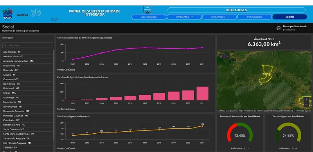Select Dom Eliseu - PA
Viewport: 313px width, 152px height.
point(27,84)
